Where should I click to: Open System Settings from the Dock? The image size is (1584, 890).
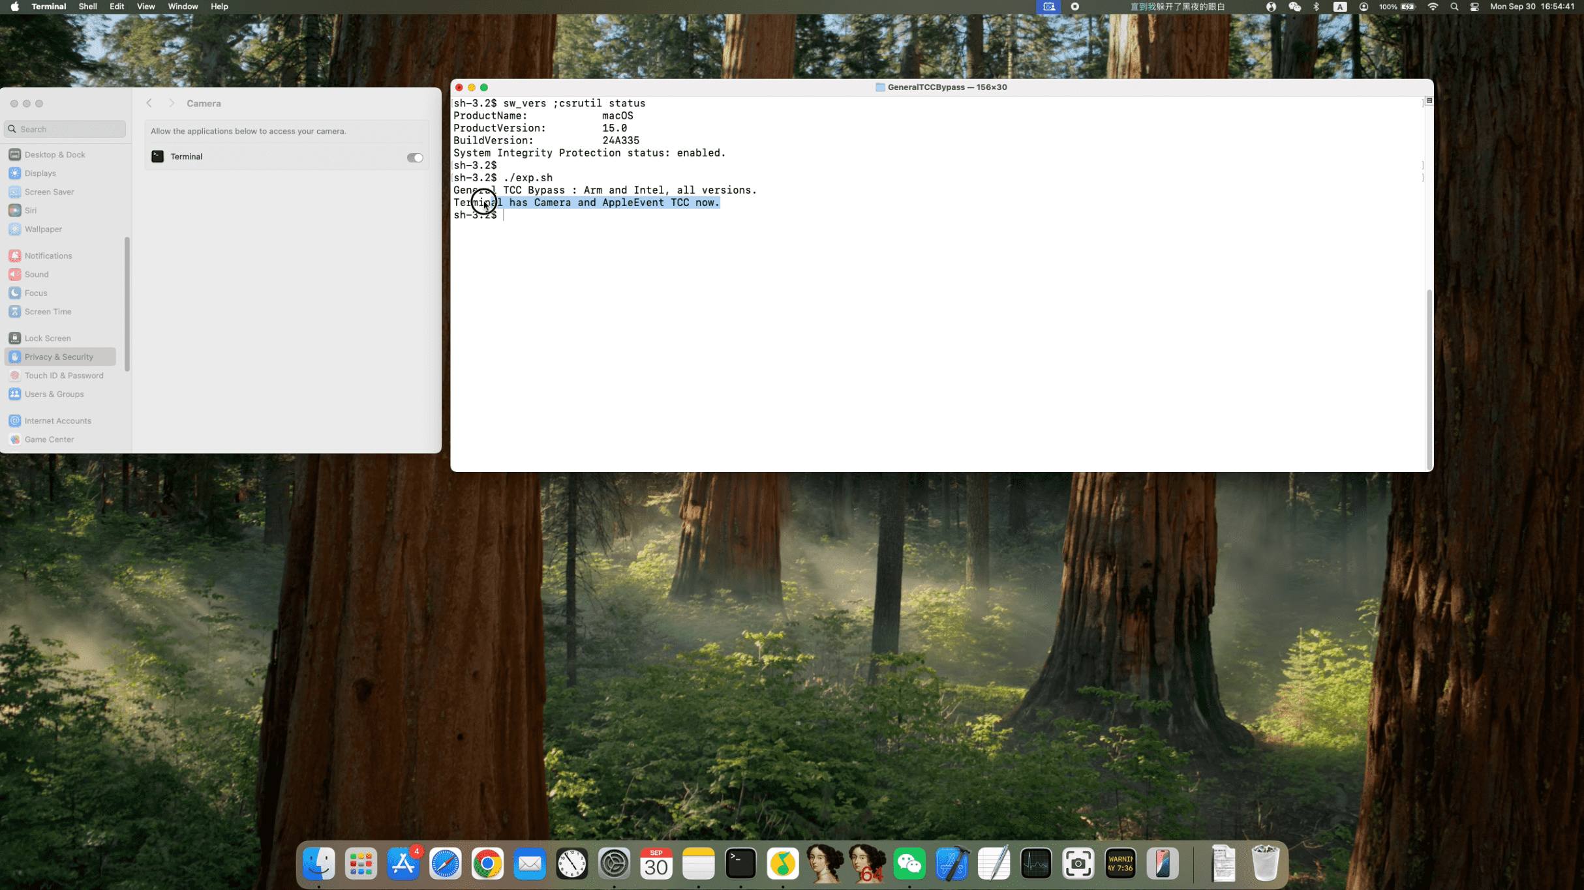pos(614,864)
